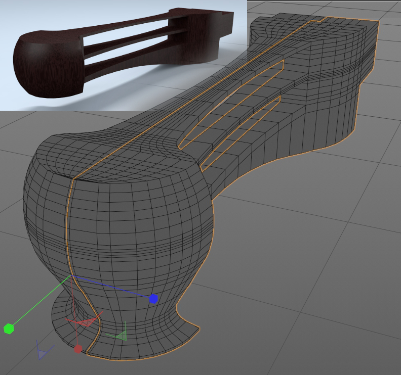This screenshot has width=401, height=375.
Task: Select the green plane-constraint triangle on gizmo
Action: pyautogui.click(x=119, y=335)
